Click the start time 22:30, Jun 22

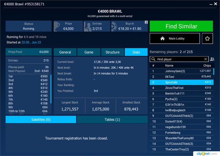(x=31, y=42)
